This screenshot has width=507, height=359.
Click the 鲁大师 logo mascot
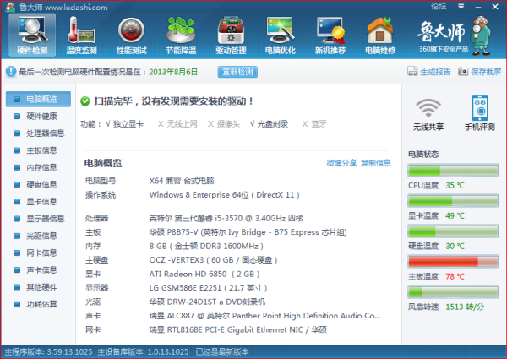(482, 36)
